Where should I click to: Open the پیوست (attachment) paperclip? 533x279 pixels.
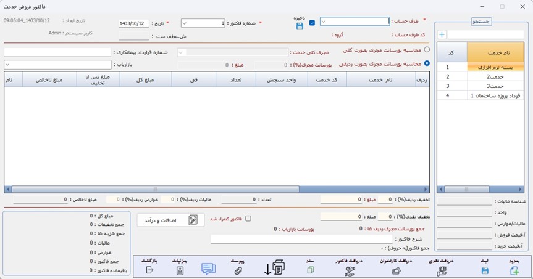click(x=238, y=270)
